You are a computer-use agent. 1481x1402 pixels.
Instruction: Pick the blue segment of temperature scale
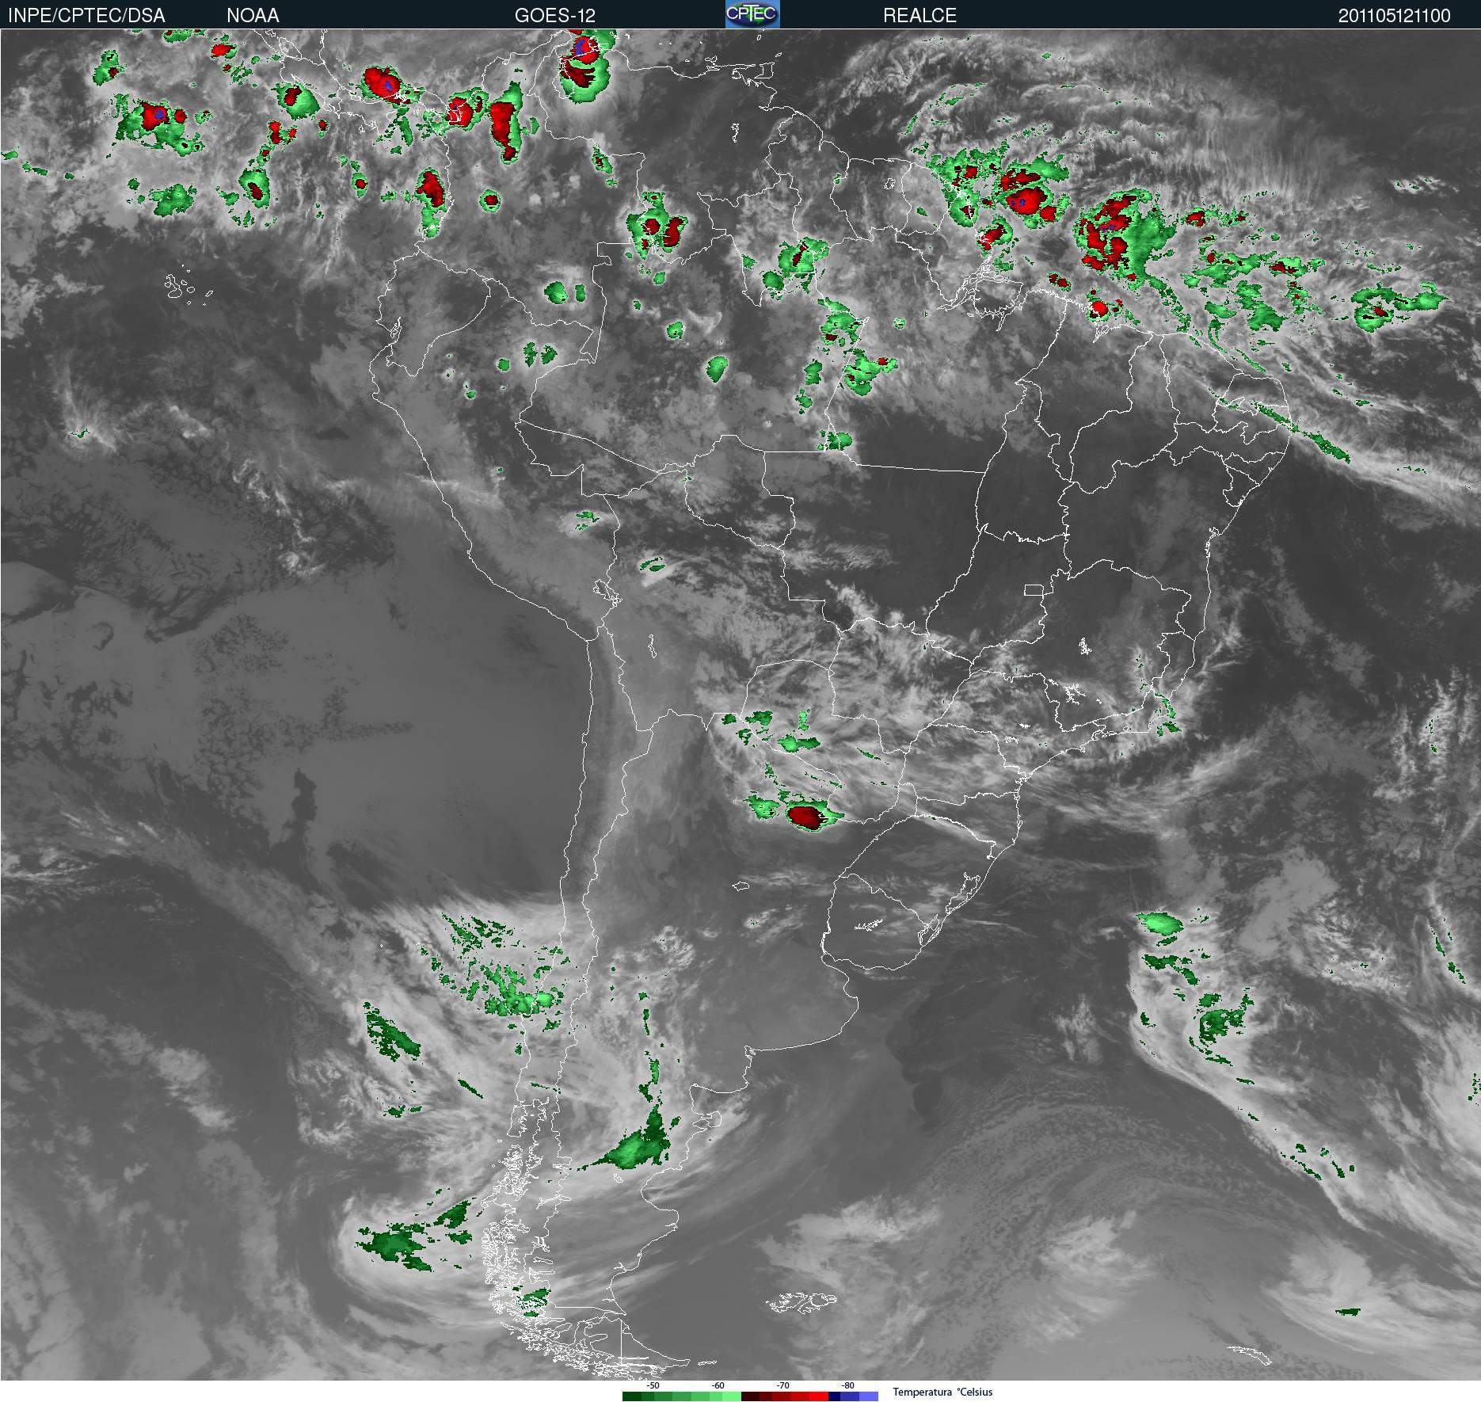point(855,1396)
